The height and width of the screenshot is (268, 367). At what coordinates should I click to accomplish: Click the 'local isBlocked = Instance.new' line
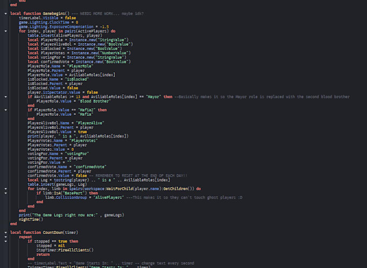pos(74,49)
